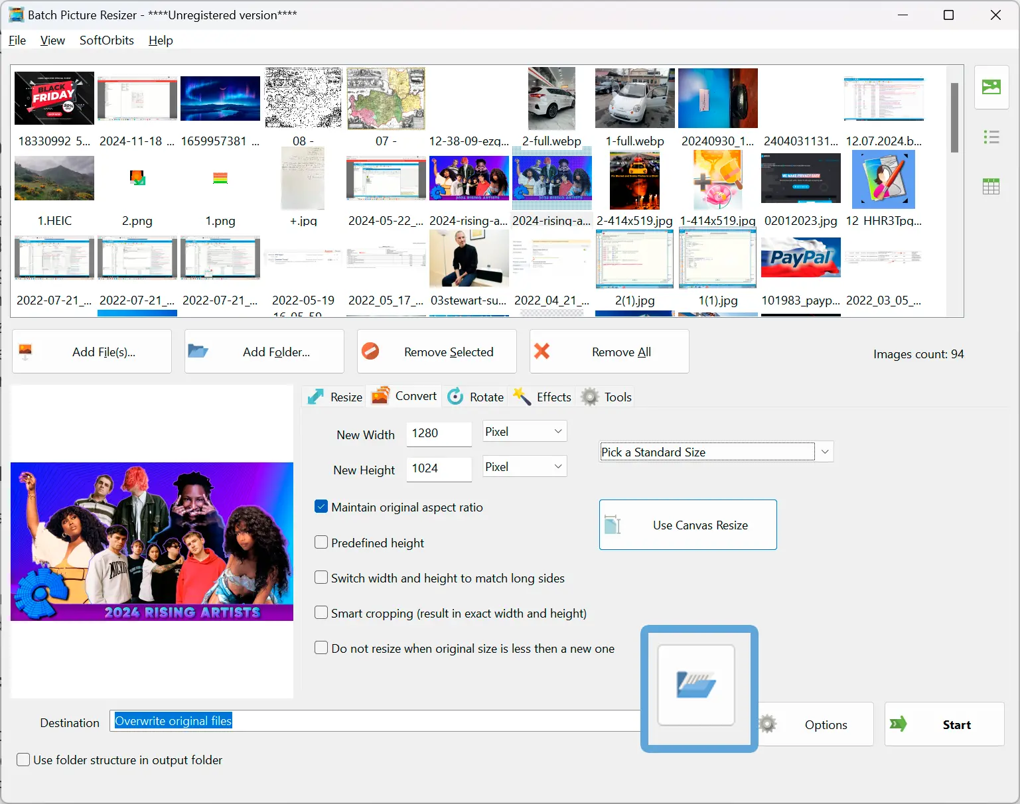The width and height of the screenshot is (1020, 804).
Task: Select the 1-full.webp car thumbnail
Action: (x=635, y=98)
